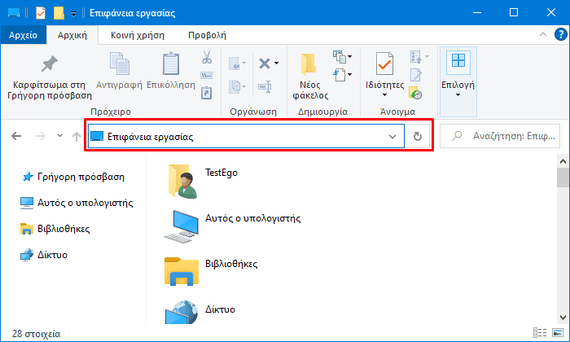Click the vertical scrollbar down arrow

(x=563, y=317)
